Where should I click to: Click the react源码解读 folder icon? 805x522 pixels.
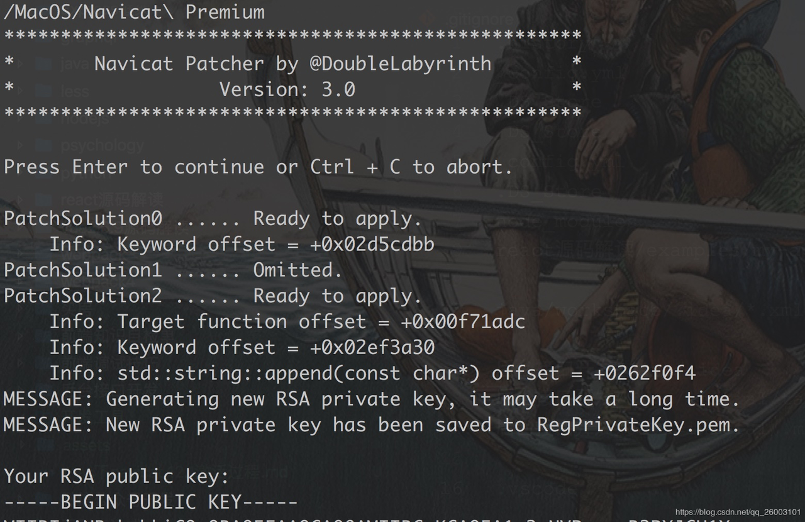(x=43, y=201)
